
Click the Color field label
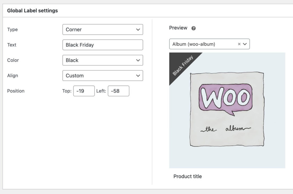13,60
